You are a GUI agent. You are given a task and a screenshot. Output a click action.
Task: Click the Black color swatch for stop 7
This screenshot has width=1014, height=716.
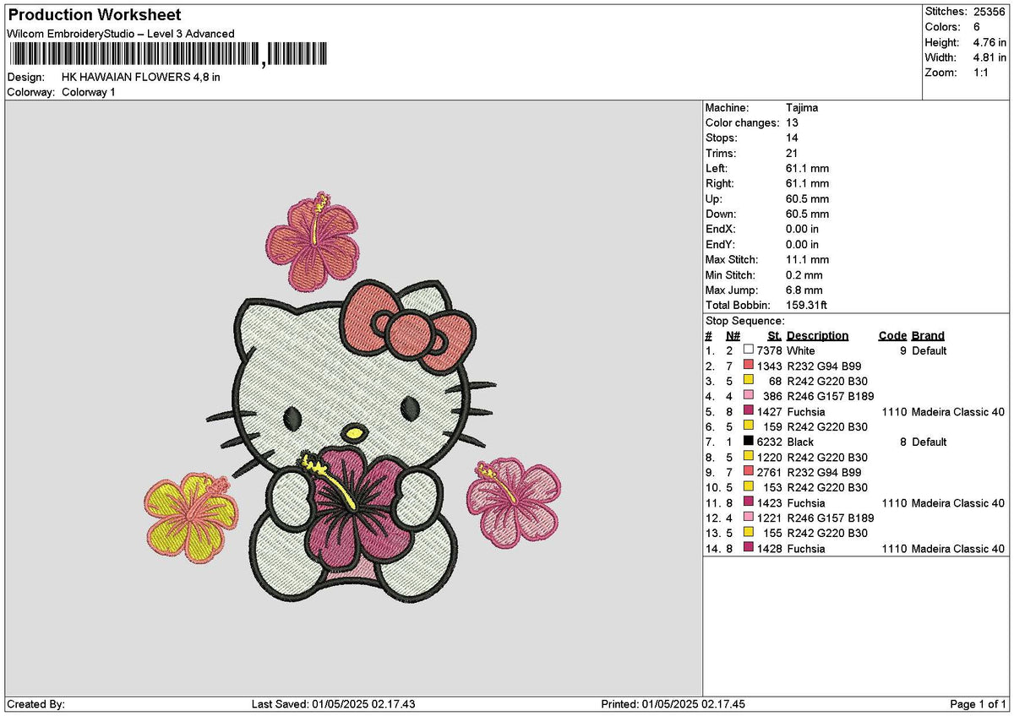coord(749,442)
